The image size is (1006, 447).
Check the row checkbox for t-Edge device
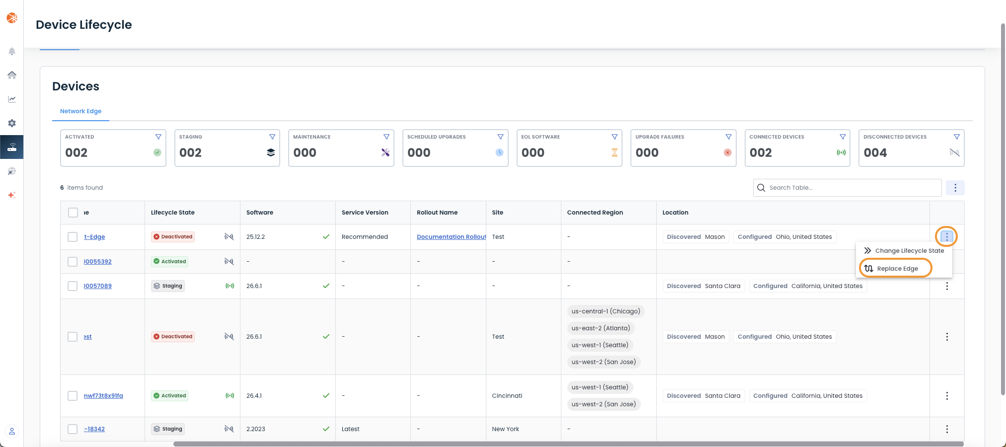click(x=73, y=237)
